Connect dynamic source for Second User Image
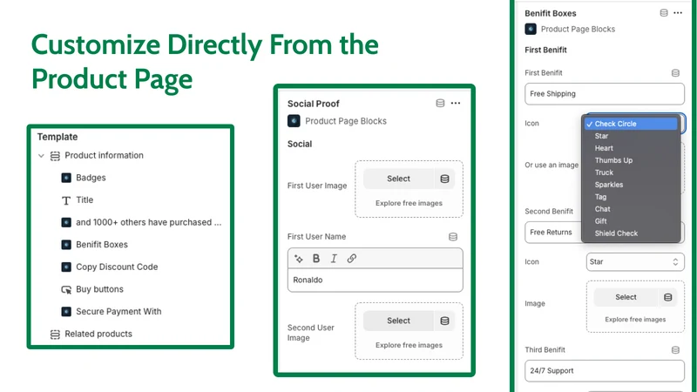Screen dimensions: 697x392 [444, 321]
